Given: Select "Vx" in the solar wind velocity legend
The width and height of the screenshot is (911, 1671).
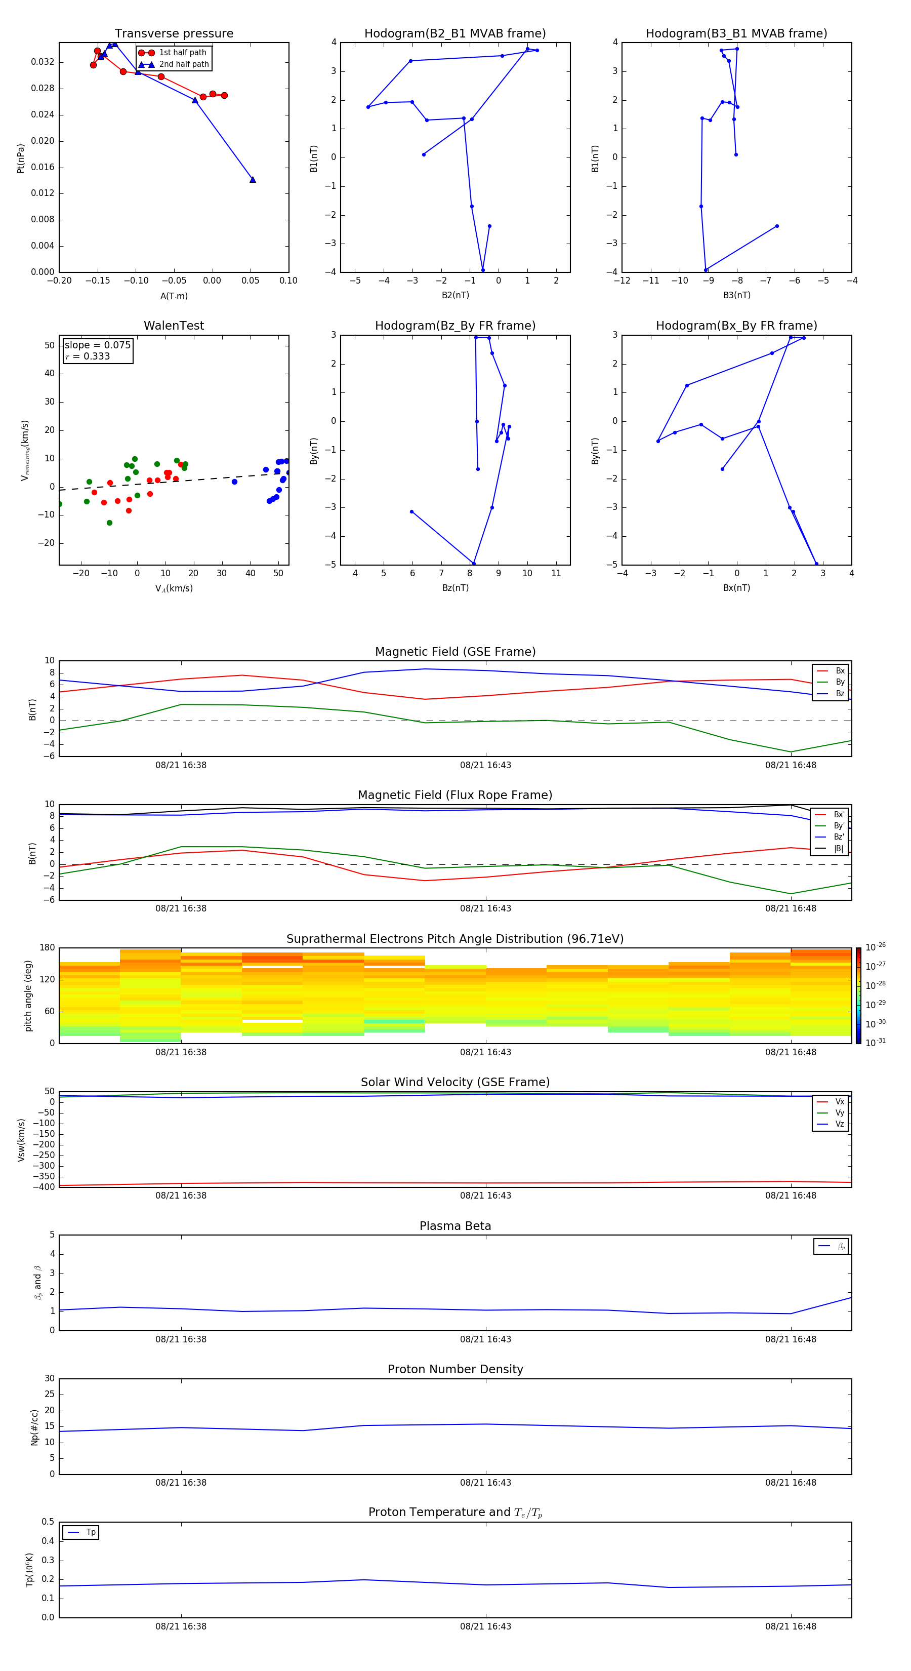Looking at the screenshot, I should [831, 1102].
